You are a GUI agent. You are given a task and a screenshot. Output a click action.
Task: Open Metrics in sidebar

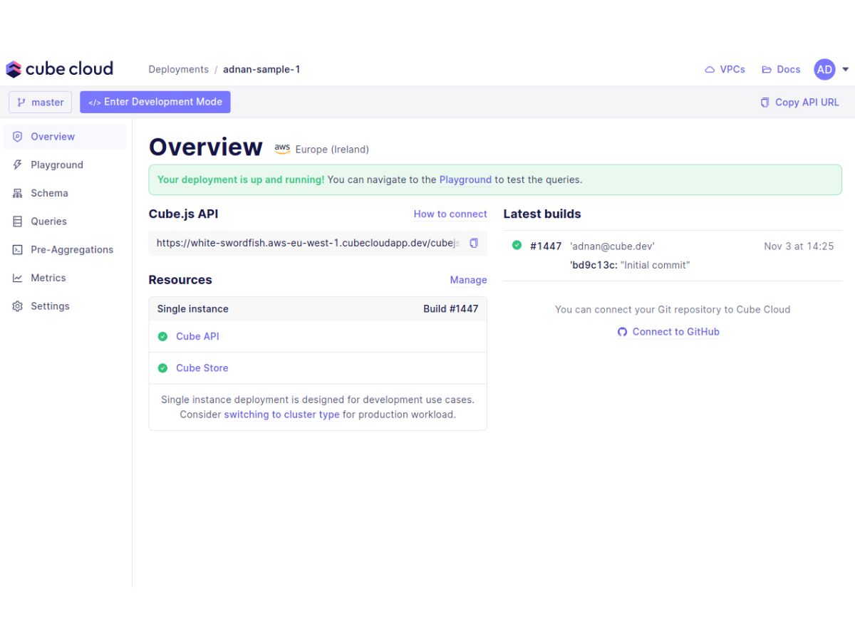65,278
